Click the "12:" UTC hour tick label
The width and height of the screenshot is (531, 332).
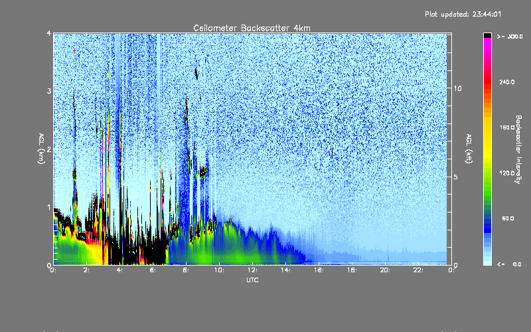pos(252,270)
